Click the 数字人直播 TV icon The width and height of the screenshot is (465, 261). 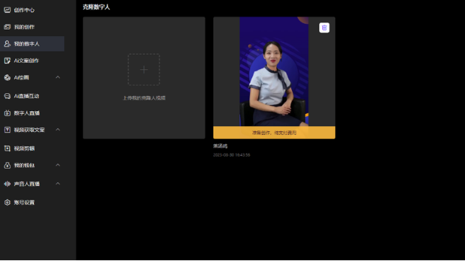pyautogui.click(x=7, y=113)
